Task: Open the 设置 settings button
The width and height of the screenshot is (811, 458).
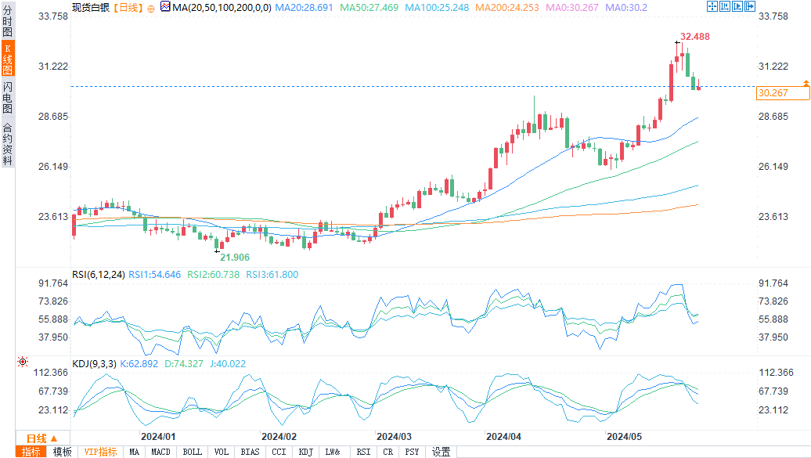Action: [x=442, y=452]
